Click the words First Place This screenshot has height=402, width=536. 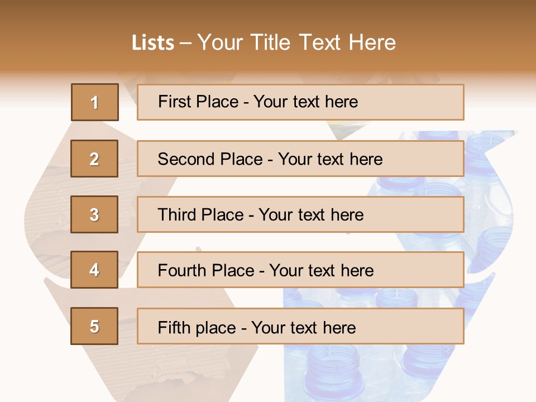pos(198,102)
